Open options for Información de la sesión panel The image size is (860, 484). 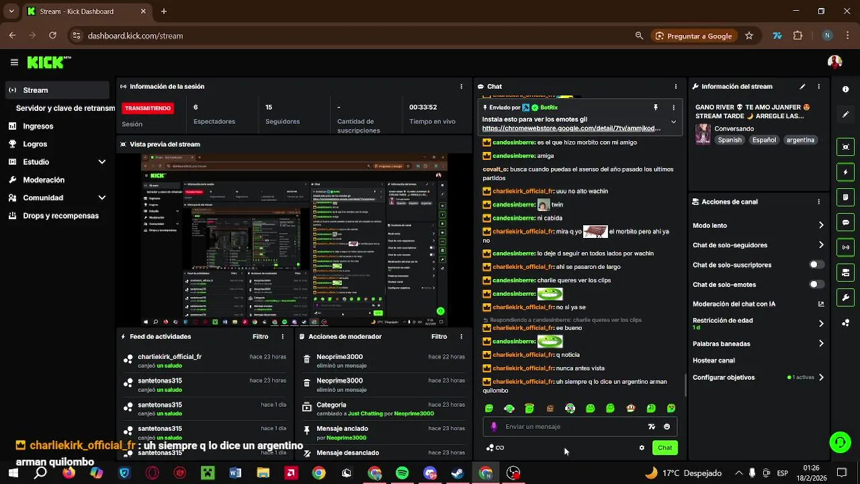pos(461,87)
